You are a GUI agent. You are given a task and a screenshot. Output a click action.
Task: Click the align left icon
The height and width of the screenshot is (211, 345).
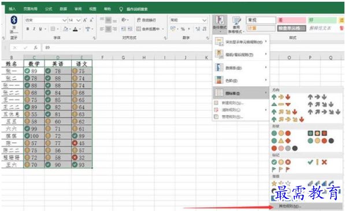(x=102, y=29)
